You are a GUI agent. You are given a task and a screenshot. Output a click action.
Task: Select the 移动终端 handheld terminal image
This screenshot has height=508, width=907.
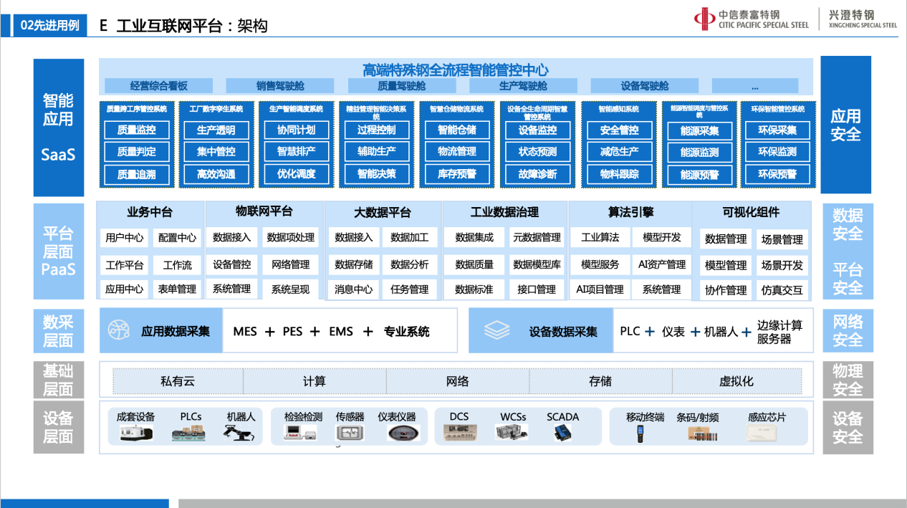tap(640, 433)
